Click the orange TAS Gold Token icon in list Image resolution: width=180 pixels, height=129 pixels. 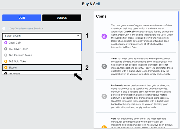(x=6, y=61)
